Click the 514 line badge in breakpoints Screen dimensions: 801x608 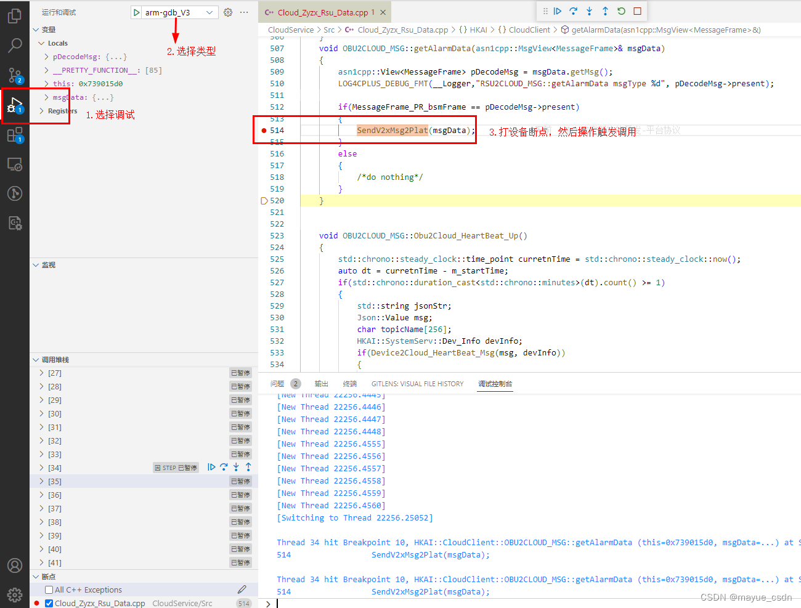244,604
